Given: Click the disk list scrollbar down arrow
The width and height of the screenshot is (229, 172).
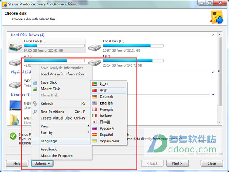Looking at the screenshot, I should [x=219, y=122].
